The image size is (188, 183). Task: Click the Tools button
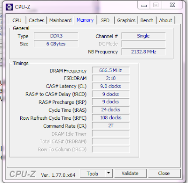tap(93, 174)
